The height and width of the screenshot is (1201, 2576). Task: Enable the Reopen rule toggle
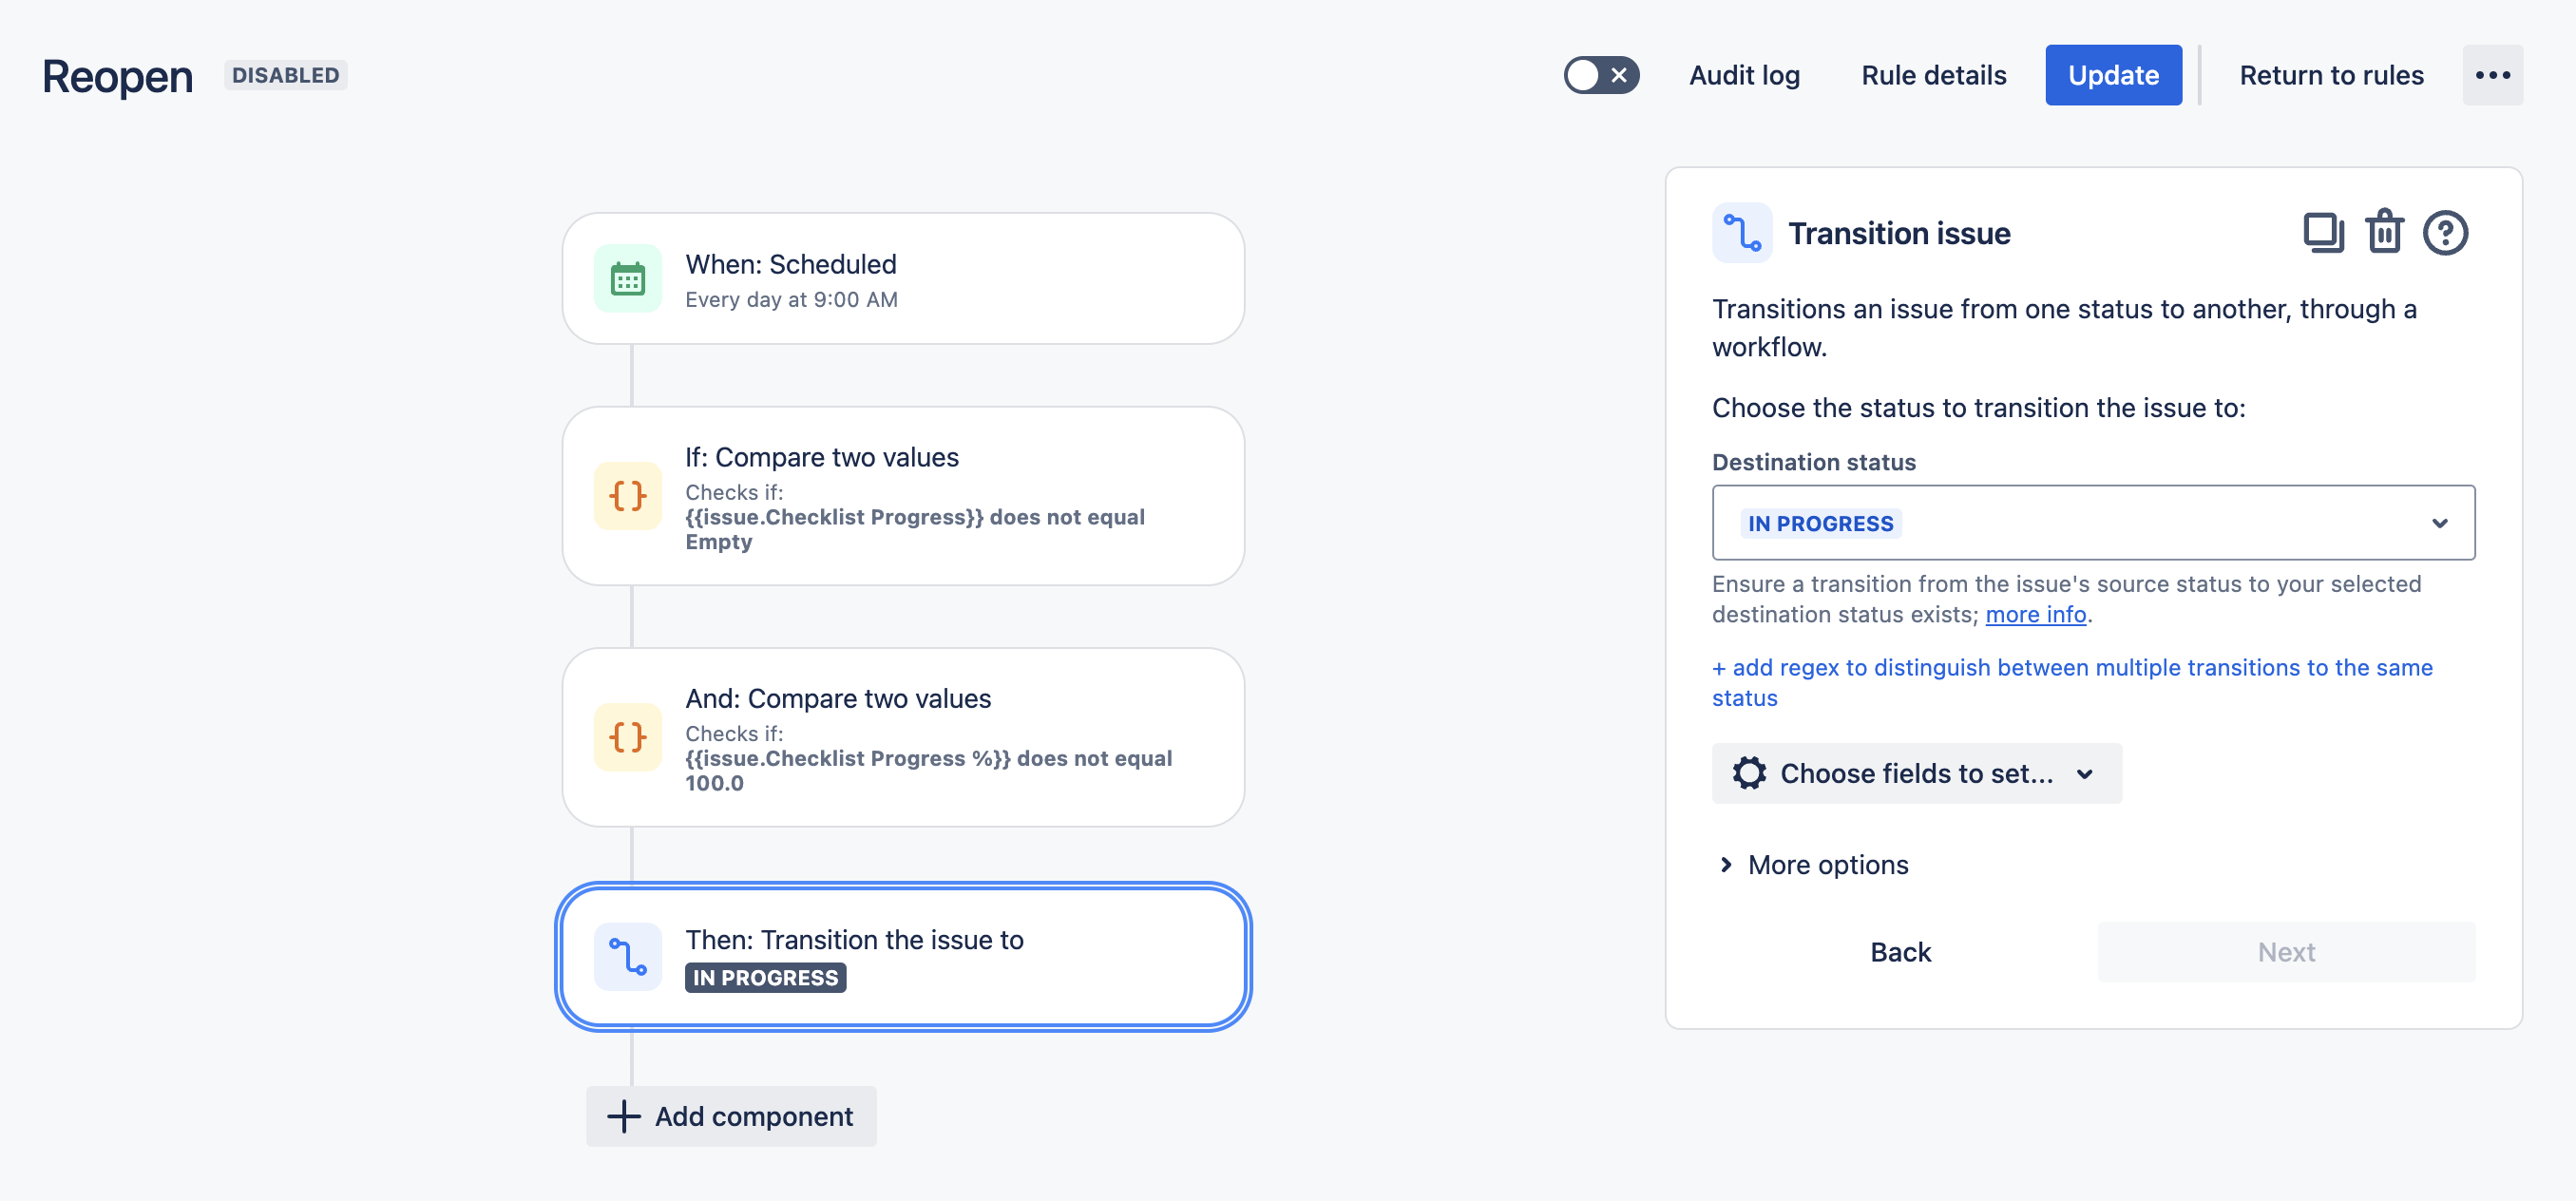pyautogui.click(x=1601, y=75)
